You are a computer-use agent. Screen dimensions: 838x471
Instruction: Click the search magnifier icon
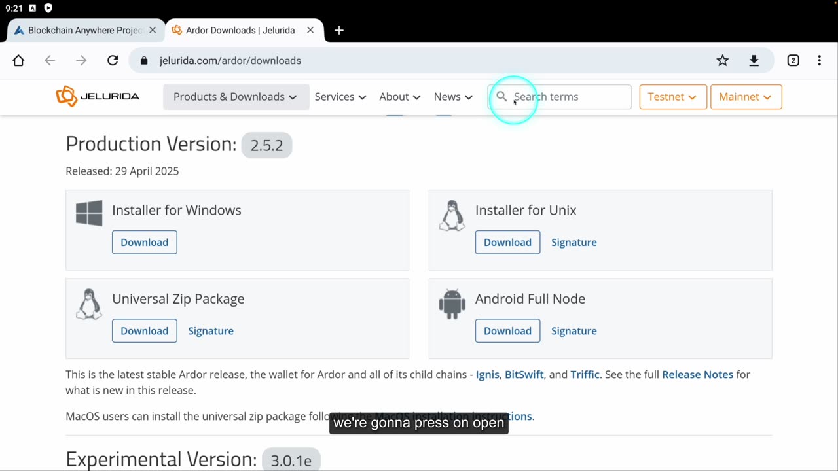(x=501, y=96)
